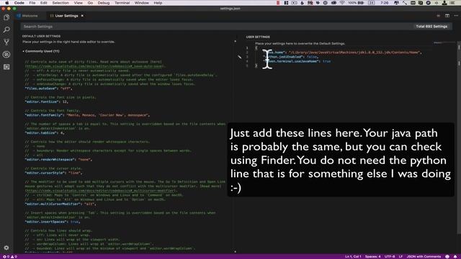Close the User Settings tab
The height and width of the screenshot is (259, 461).
[x=82, y=16]
